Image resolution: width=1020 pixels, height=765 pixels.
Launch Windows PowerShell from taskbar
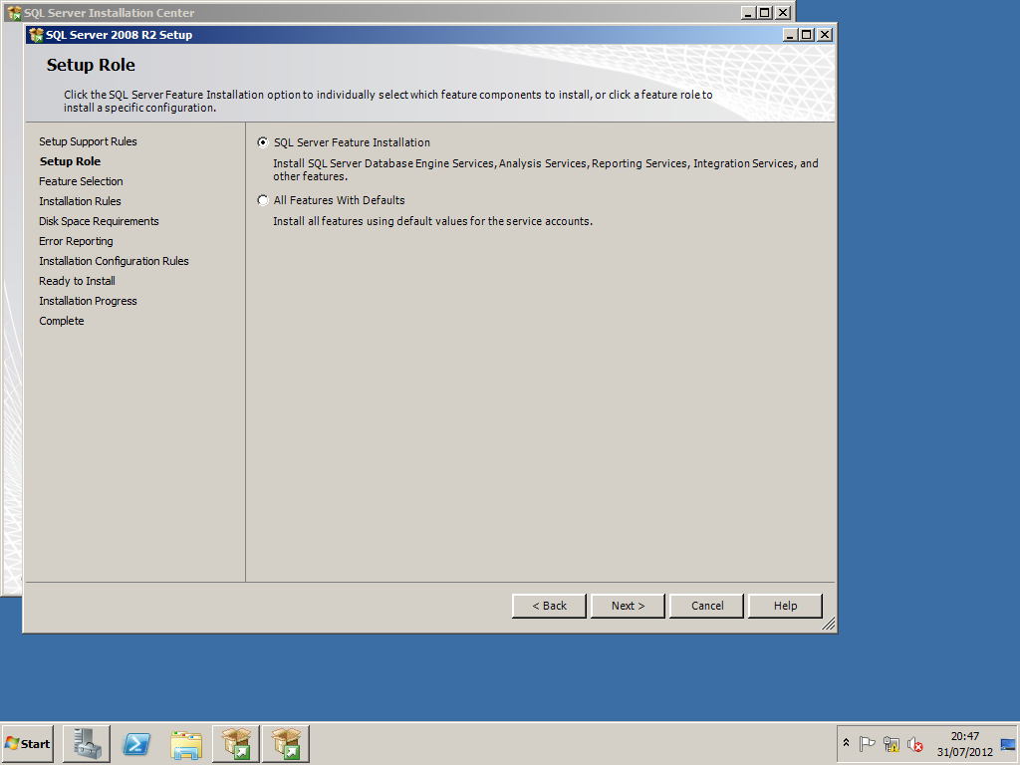click(136, 743)
